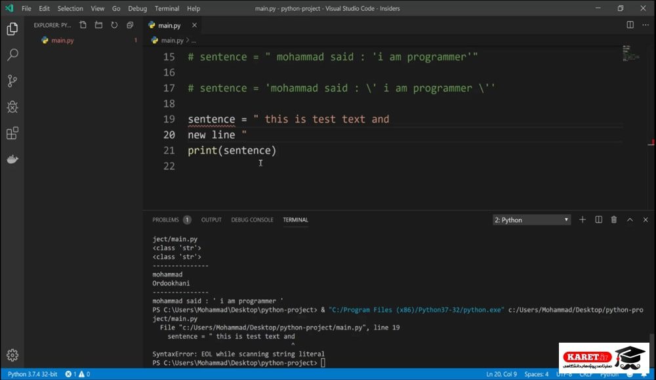
Task: Click main.py in the breadcrumb bar
Action: click(x=172, y=41)
